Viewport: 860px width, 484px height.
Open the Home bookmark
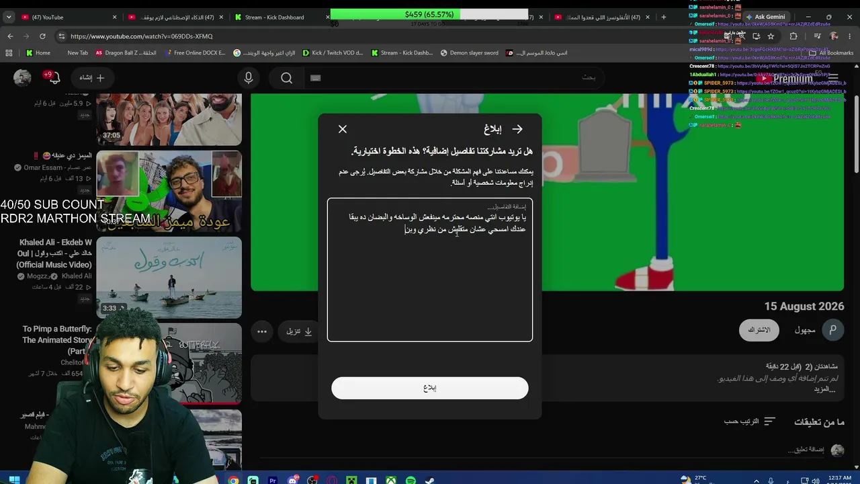pyautogui.click(x=38, y=53)
